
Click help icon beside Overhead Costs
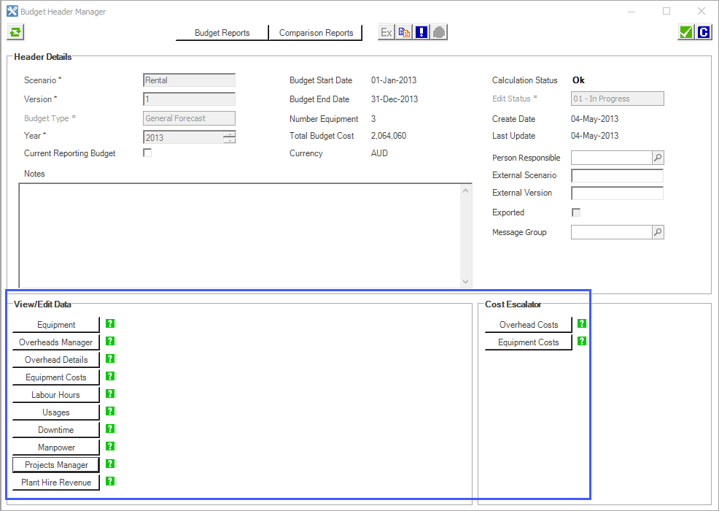pos(582,324)
